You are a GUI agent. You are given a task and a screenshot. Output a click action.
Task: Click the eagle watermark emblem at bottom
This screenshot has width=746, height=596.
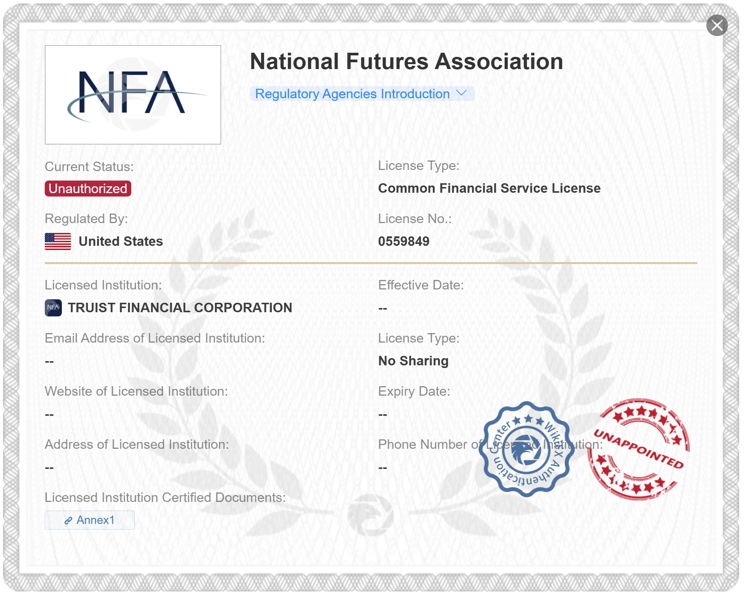pos(370,514)
